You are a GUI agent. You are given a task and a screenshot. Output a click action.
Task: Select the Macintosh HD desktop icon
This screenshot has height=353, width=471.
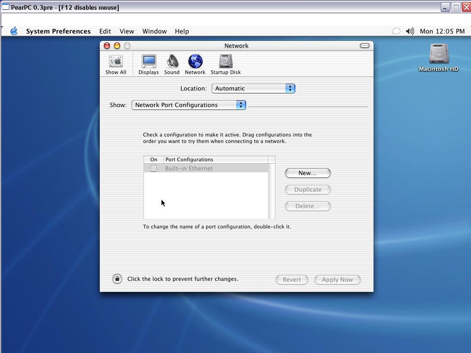click(438, 57)
